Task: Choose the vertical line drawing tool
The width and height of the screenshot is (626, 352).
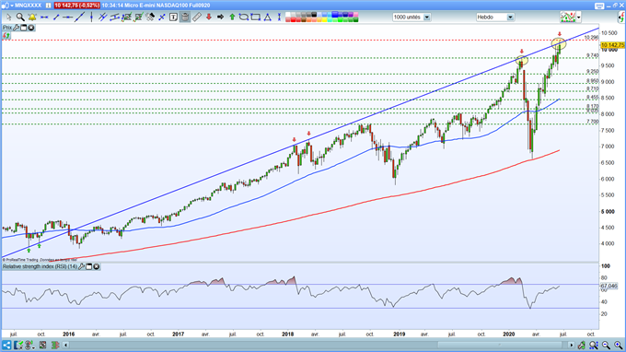Action: click(91, 18)
